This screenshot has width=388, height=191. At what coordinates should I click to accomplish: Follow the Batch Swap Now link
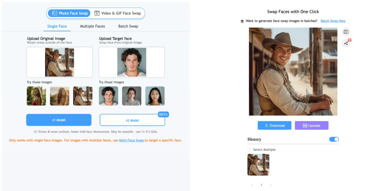(x=333, y=21)
